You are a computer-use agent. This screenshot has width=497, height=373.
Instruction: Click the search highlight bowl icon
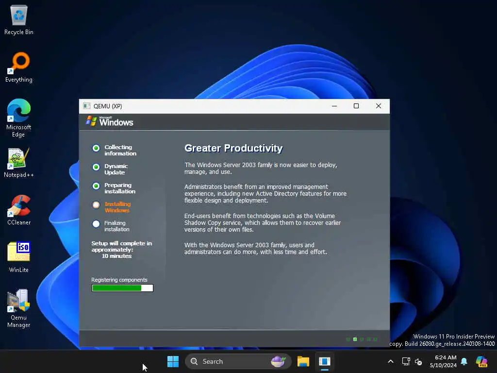point(278,361)
